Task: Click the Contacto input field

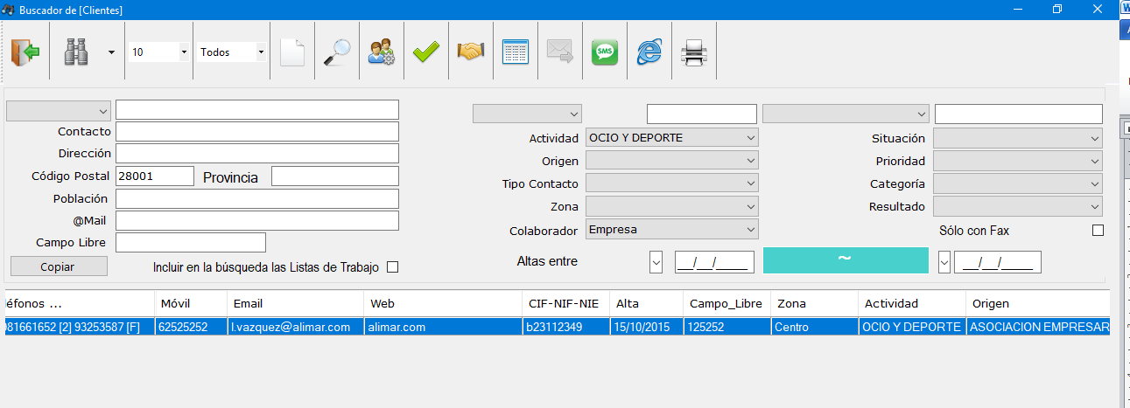Action: pos(257,131)
